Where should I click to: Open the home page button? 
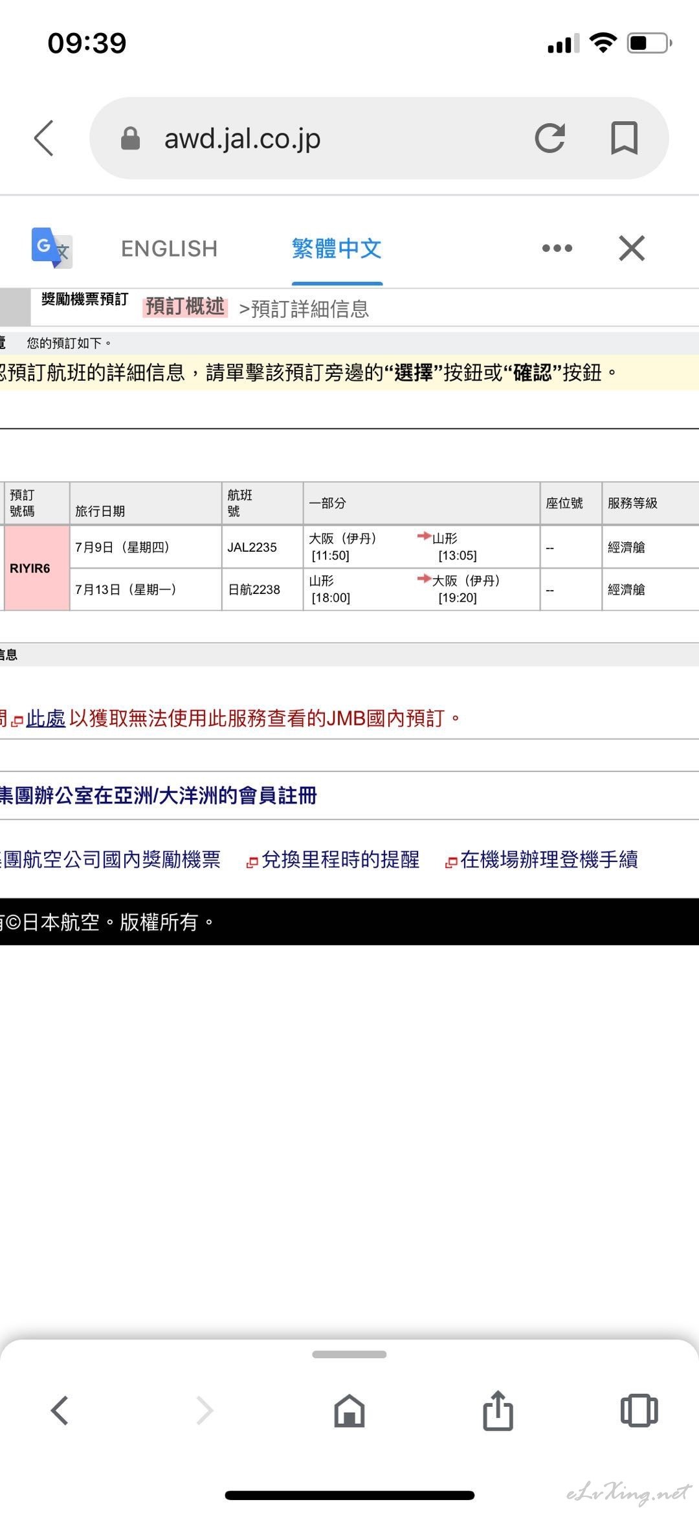[x=349, y=1410]
